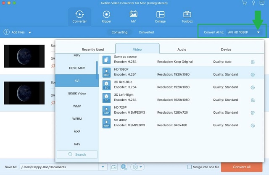Click the 1080P format icon

point(106,73)
